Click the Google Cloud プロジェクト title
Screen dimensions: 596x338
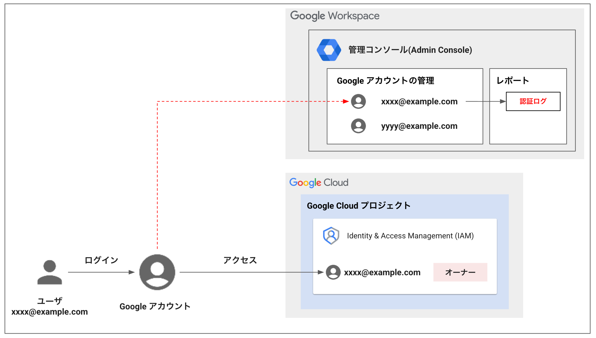359,206
